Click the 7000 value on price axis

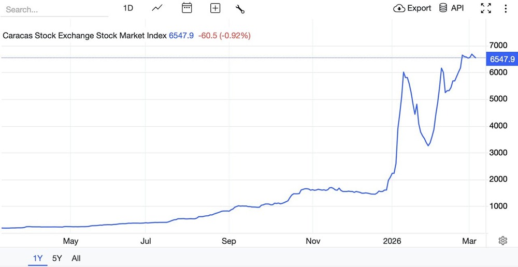pyautogui.click(x=499, y=47)
